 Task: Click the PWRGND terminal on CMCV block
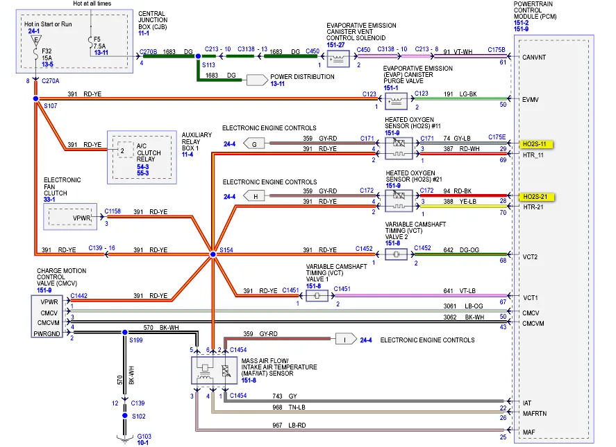[47, 333]
